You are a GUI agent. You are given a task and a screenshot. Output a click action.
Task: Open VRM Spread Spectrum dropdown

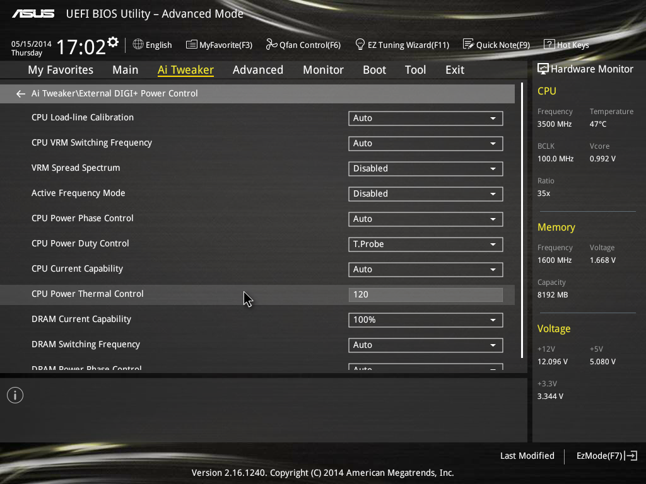click(426, 169)
